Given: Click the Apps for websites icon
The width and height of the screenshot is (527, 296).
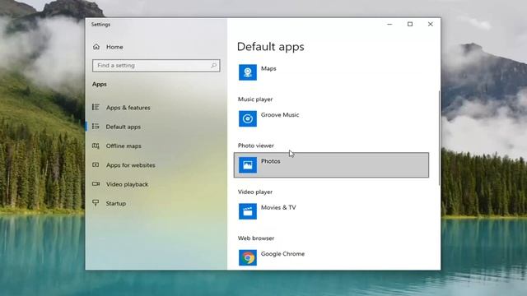Looking at the screenshot, I should pos(96,164).
